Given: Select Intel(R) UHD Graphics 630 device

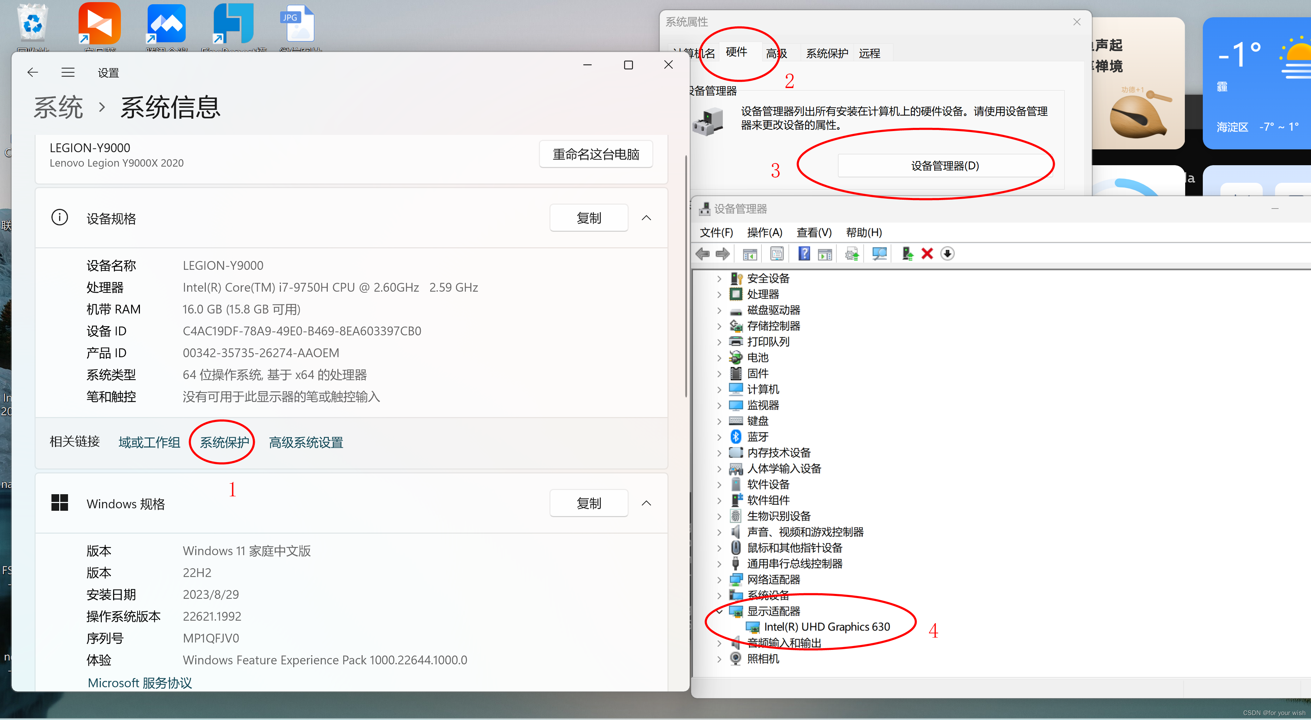Looking at the screenshot, I should 826,627.
